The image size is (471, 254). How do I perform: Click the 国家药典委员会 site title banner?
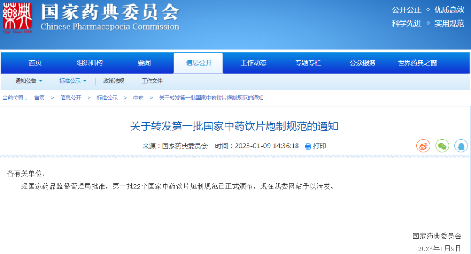(110, 12)
